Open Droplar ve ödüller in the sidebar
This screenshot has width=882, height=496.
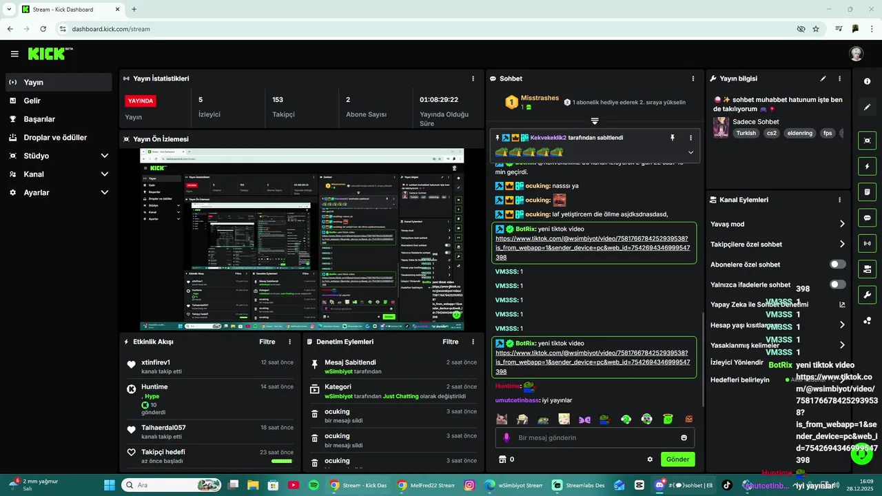(x=59, y=137)
